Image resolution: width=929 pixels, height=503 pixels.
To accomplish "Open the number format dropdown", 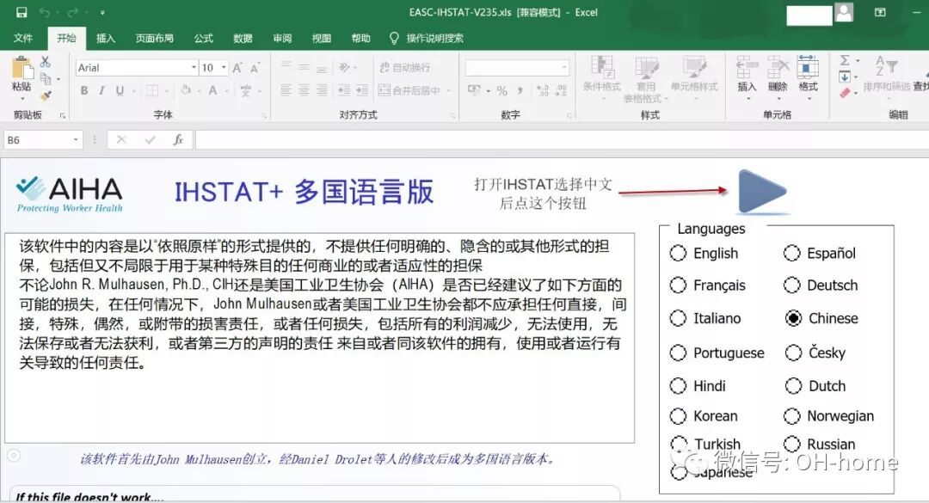I will click(564, 68).
